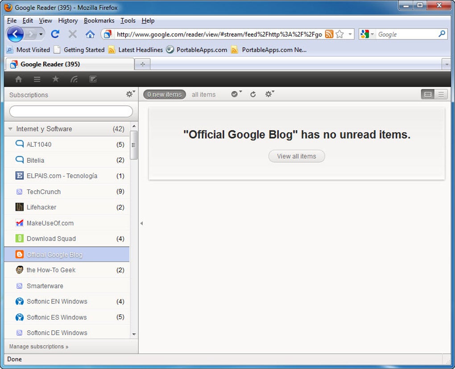Open the address bar history dropdown
This screenshot has height=369, width=455.
350,34
